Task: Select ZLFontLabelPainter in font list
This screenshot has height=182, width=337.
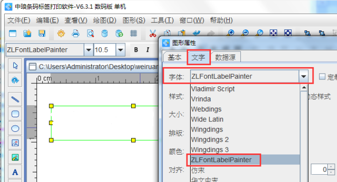Action: (x=245, y=159)
